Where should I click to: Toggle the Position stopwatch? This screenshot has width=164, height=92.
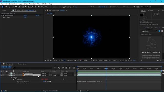[15, 79]
